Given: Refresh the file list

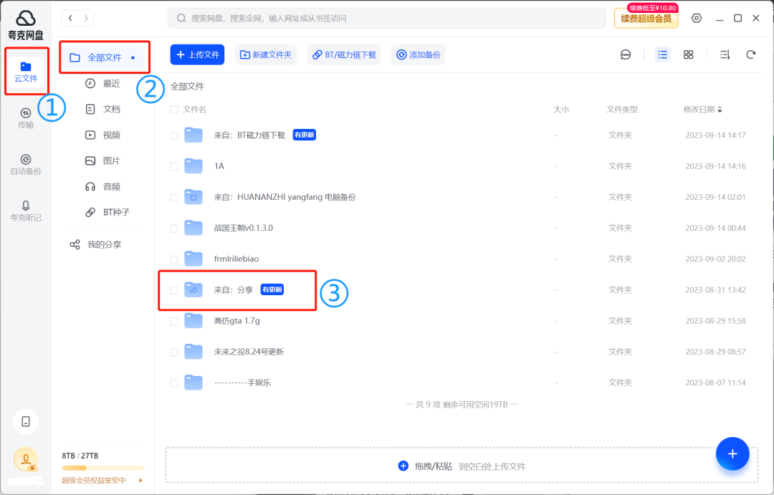Looking at the screenshot, I should 750,54.
